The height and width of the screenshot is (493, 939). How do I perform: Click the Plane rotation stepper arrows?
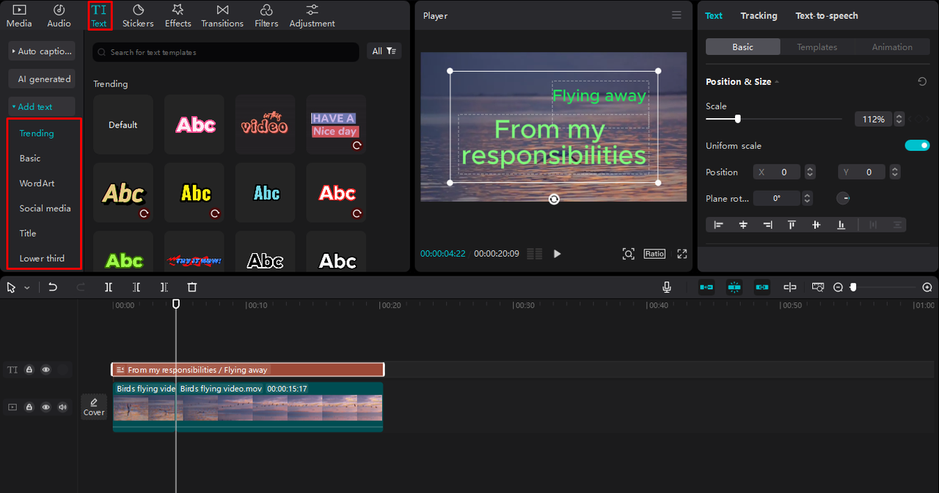(x=807, y=198)
